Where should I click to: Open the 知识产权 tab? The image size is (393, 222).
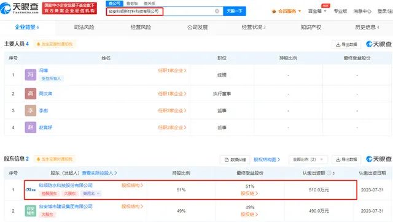point(311,27)
